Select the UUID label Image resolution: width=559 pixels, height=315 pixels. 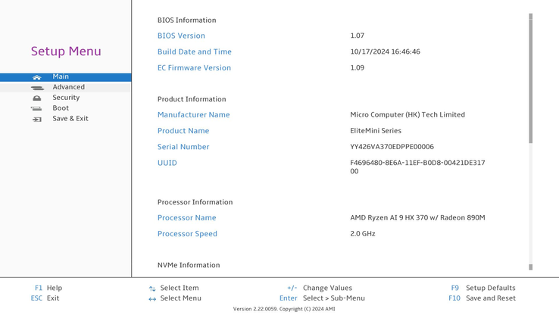(x=167, y=163)
